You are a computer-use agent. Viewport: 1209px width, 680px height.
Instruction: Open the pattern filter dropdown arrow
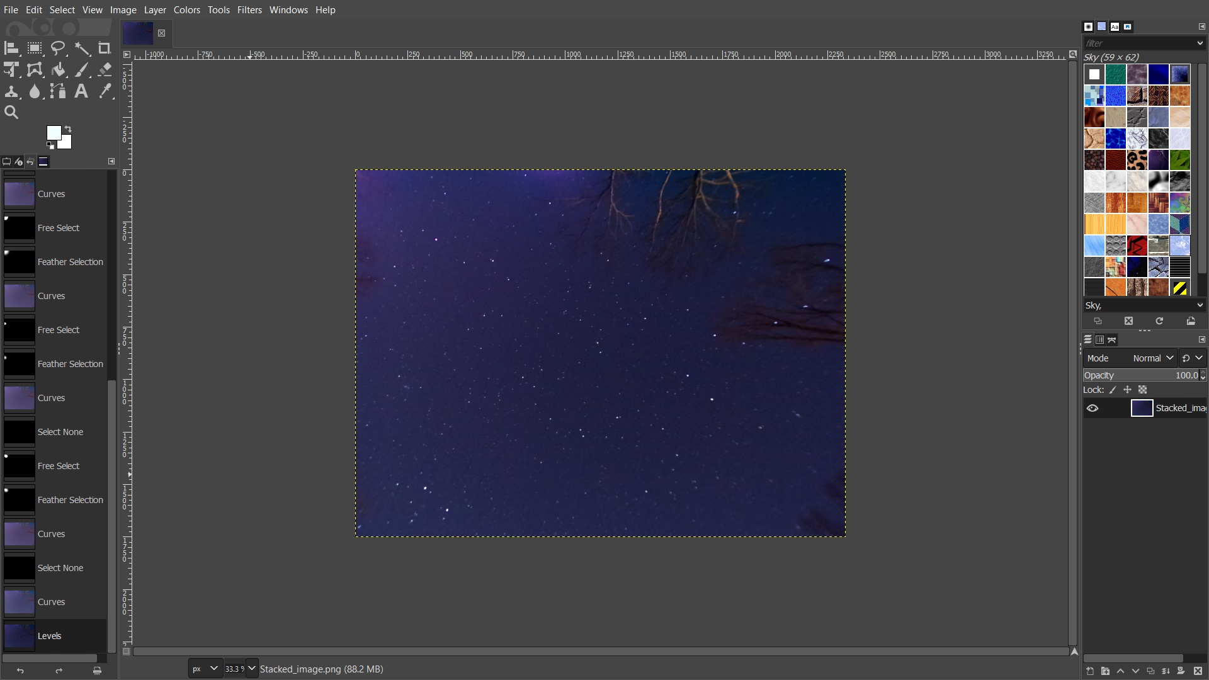1200,43
